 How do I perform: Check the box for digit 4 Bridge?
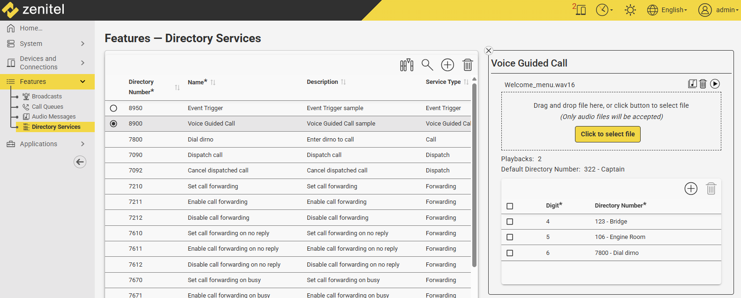(510, 222)
